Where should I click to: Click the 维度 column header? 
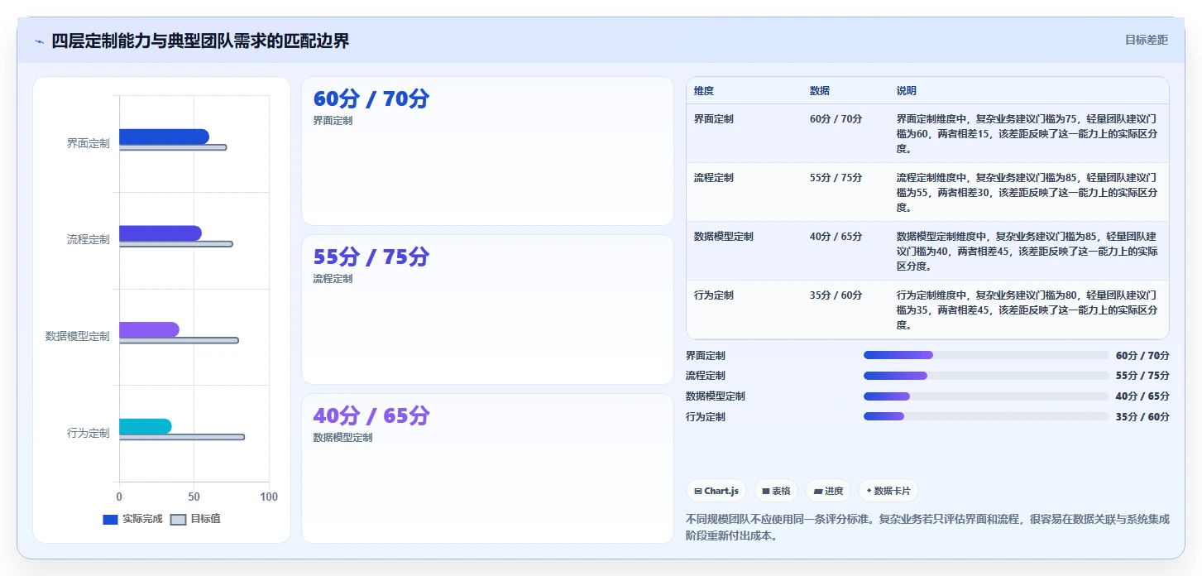click(x=704, y=90)
